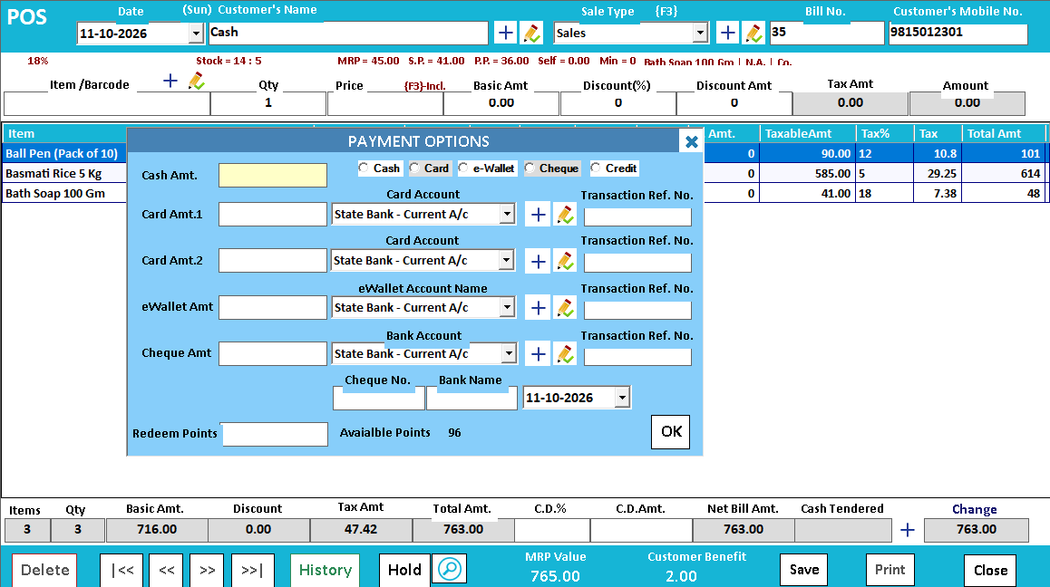The height and width of the screenshot is (587, 1050).
Task: Add card account for Card Amt.2
Action: (538, 261)
